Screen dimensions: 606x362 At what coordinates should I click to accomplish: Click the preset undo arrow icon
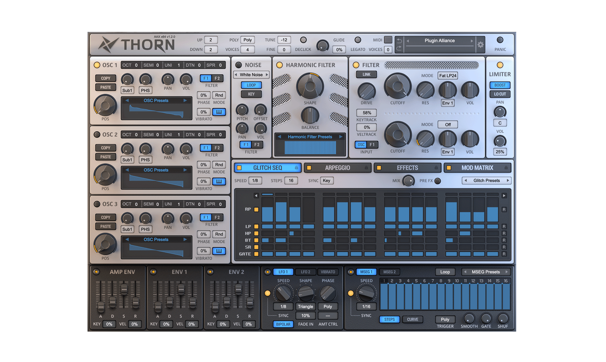[399, 41]
